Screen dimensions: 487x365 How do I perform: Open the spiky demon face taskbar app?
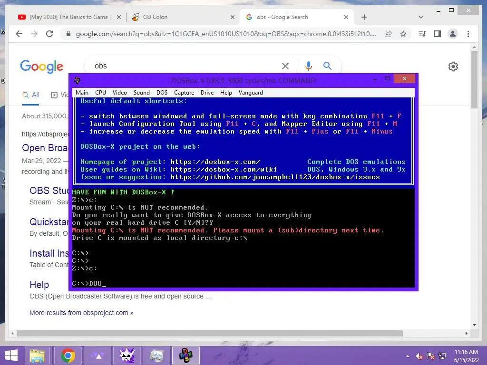click(x=127, y=355)
